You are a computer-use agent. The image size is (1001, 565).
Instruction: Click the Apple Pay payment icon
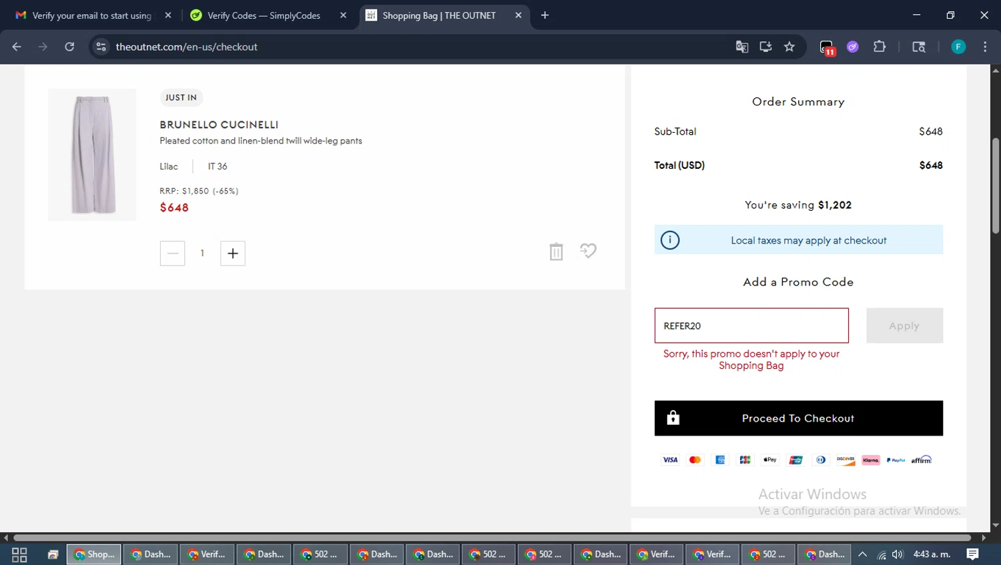[x=770, y=460]
